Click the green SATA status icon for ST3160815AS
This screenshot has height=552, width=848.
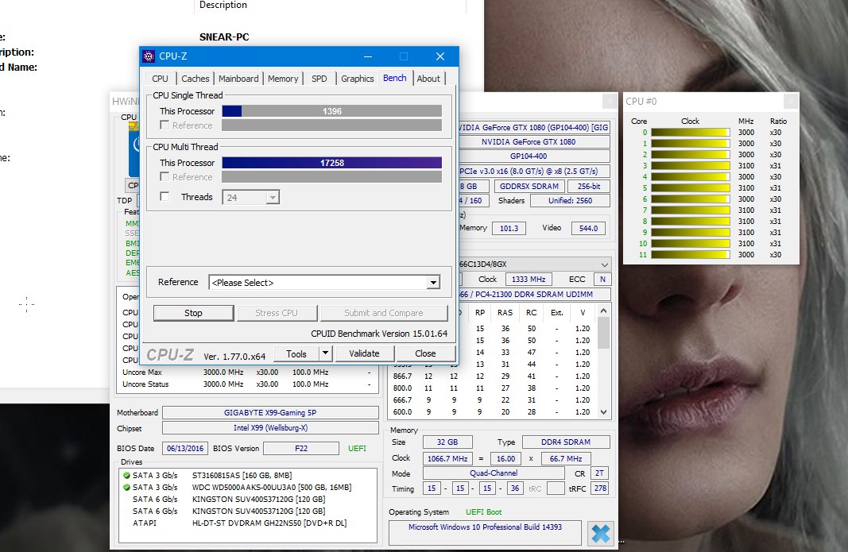click(126, 475)
